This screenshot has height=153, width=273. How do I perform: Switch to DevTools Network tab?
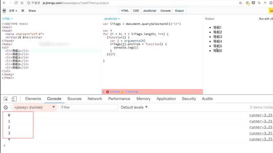click(x=95, y=99)
